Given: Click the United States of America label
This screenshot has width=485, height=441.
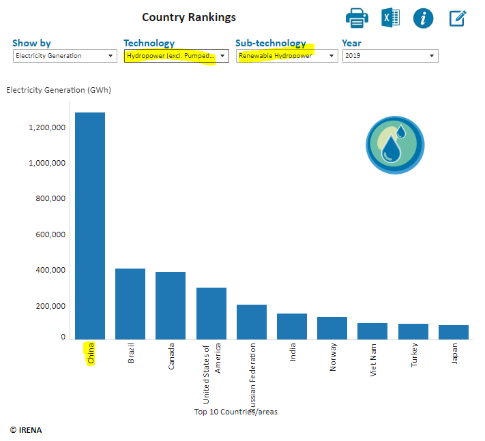Looking at the screenshot, I should pos(212,374).
